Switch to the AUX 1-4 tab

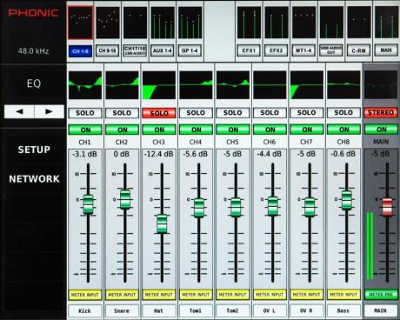[163, 50]
